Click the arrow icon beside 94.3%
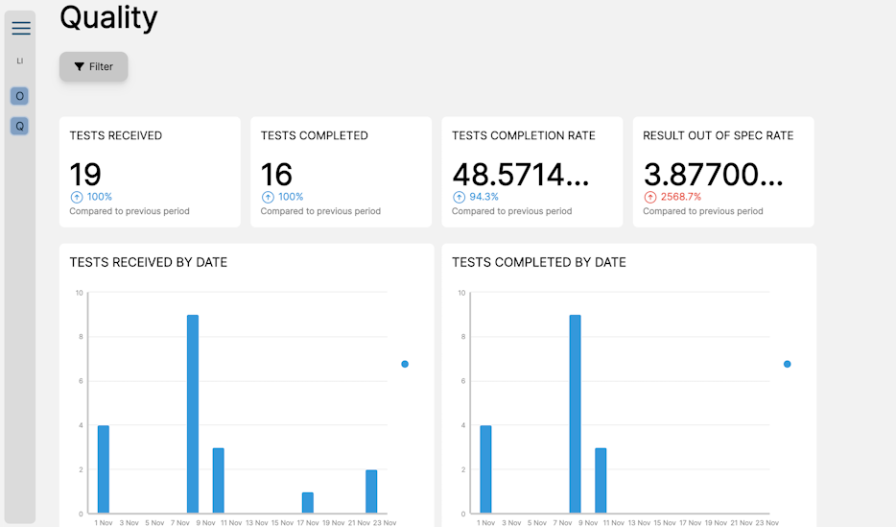Image resolution: width=896 pixels, height=527 pixels. (x=459, y=197)
